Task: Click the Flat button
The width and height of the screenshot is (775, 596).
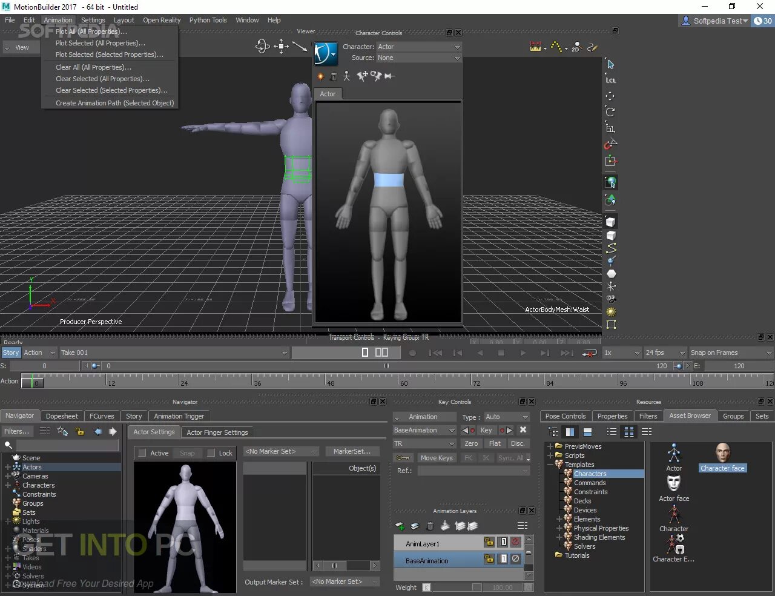Action: click(495, 443)
